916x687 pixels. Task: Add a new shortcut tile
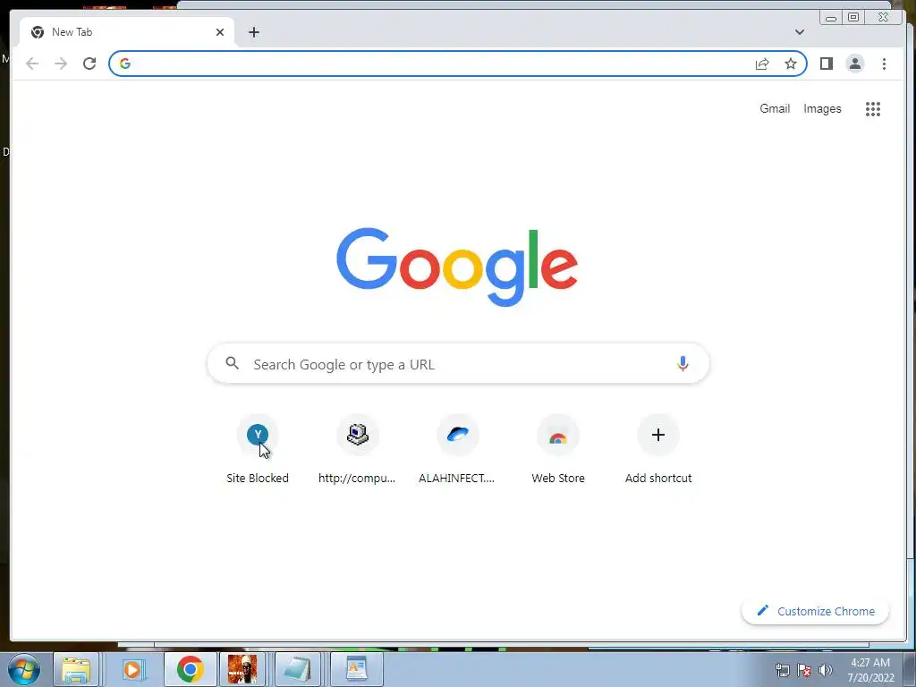click(657, 449)
